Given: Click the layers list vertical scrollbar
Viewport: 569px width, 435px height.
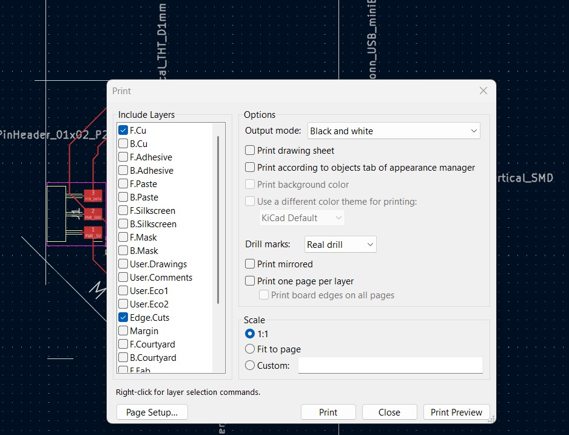Looking at the screenshot, I should click(218, 220).
